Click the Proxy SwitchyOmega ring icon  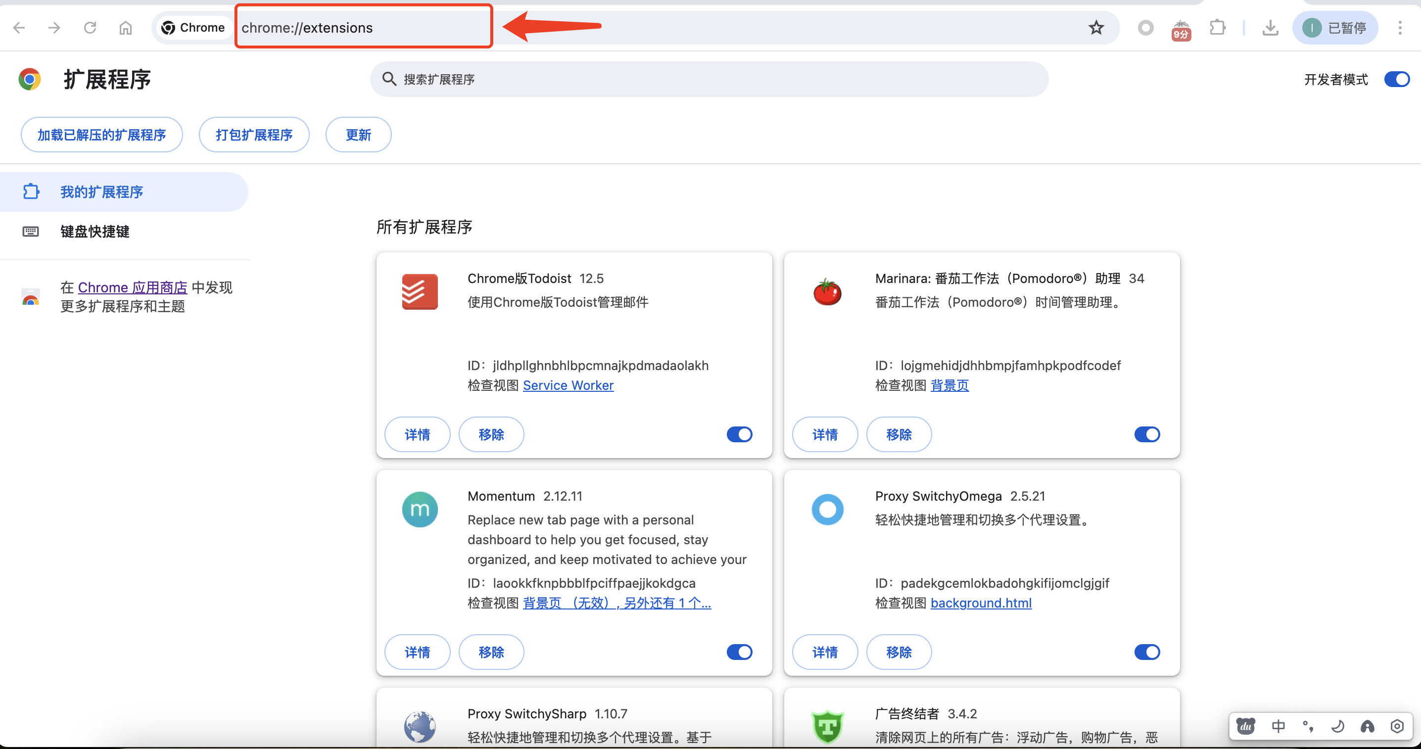pos(827,509)
